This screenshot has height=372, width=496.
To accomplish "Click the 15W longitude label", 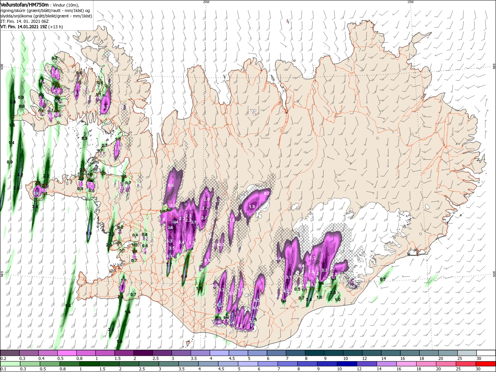I will click(x=410, y=2).
